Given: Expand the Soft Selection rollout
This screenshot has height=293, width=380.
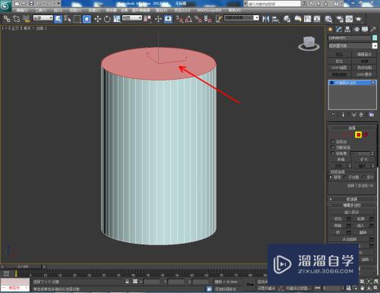Looking at the screenshot, I should click(x=352, y=199).
